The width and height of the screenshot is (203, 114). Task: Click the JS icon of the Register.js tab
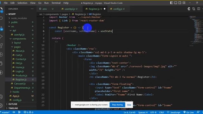coord(87,9)
